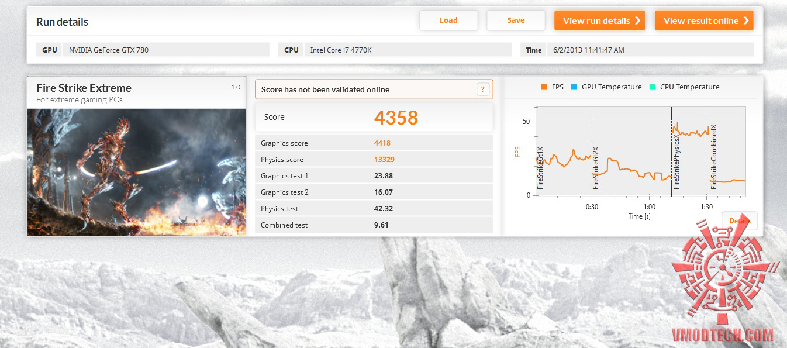Click the Graphics test 1 value 23.88
Screen dimensions: 787x348
(x=383, y=176)
